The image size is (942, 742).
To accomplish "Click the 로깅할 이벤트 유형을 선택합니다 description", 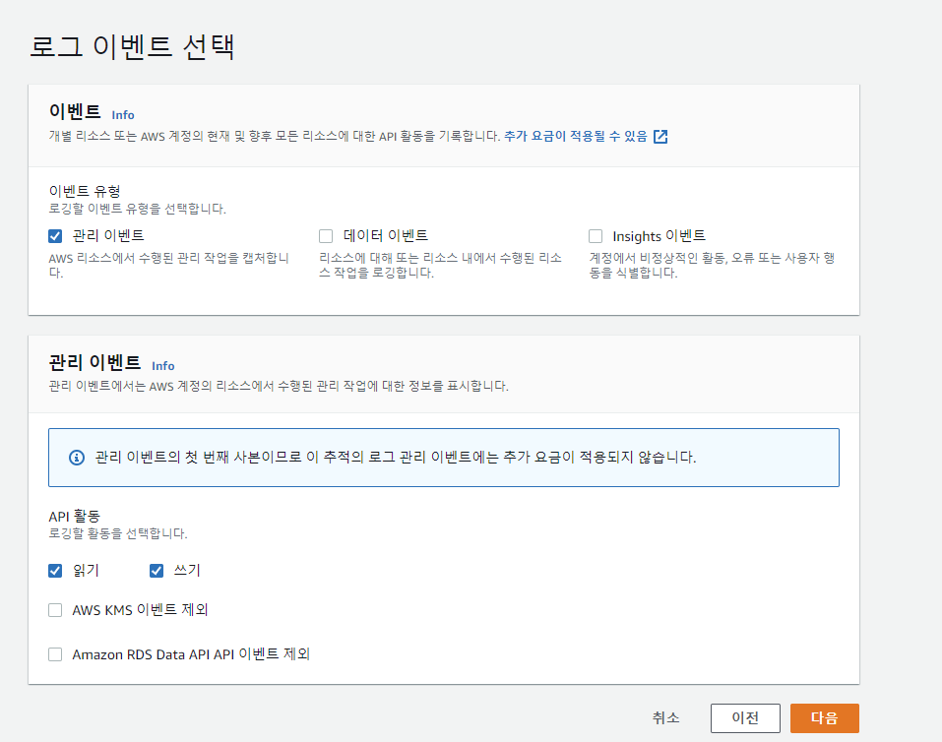I will pos(138,209).
